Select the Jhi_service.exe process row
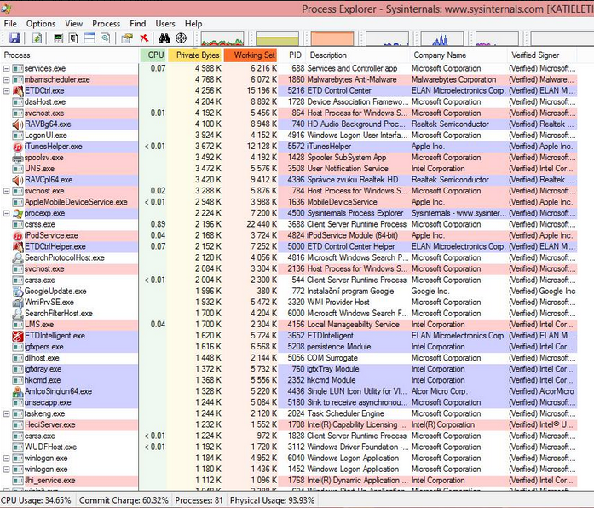Viewport: 594px width, 508px height. coord(289,481)
